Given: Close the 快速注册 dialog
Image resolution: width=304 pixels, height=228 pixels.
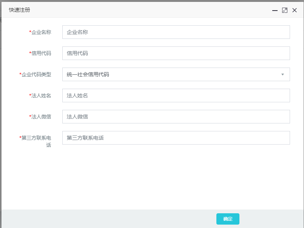Looking at the screenshot, I should coord(295,11).
